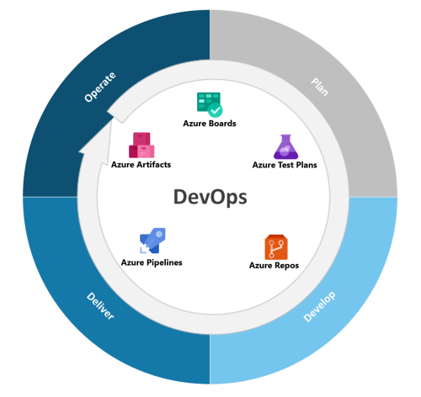The image size is (421, 397).
Task: Click the purple Azure Test Plans flask
Action: (x=285, y=146)
